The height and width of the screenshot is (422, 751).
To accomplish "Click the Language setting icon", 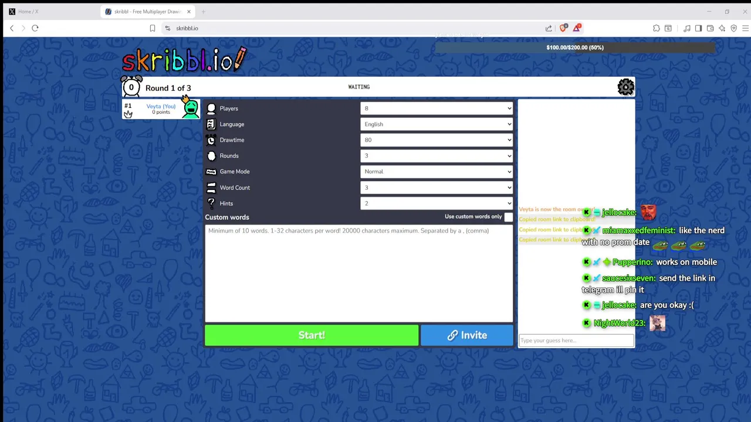I will pos(211,124).
